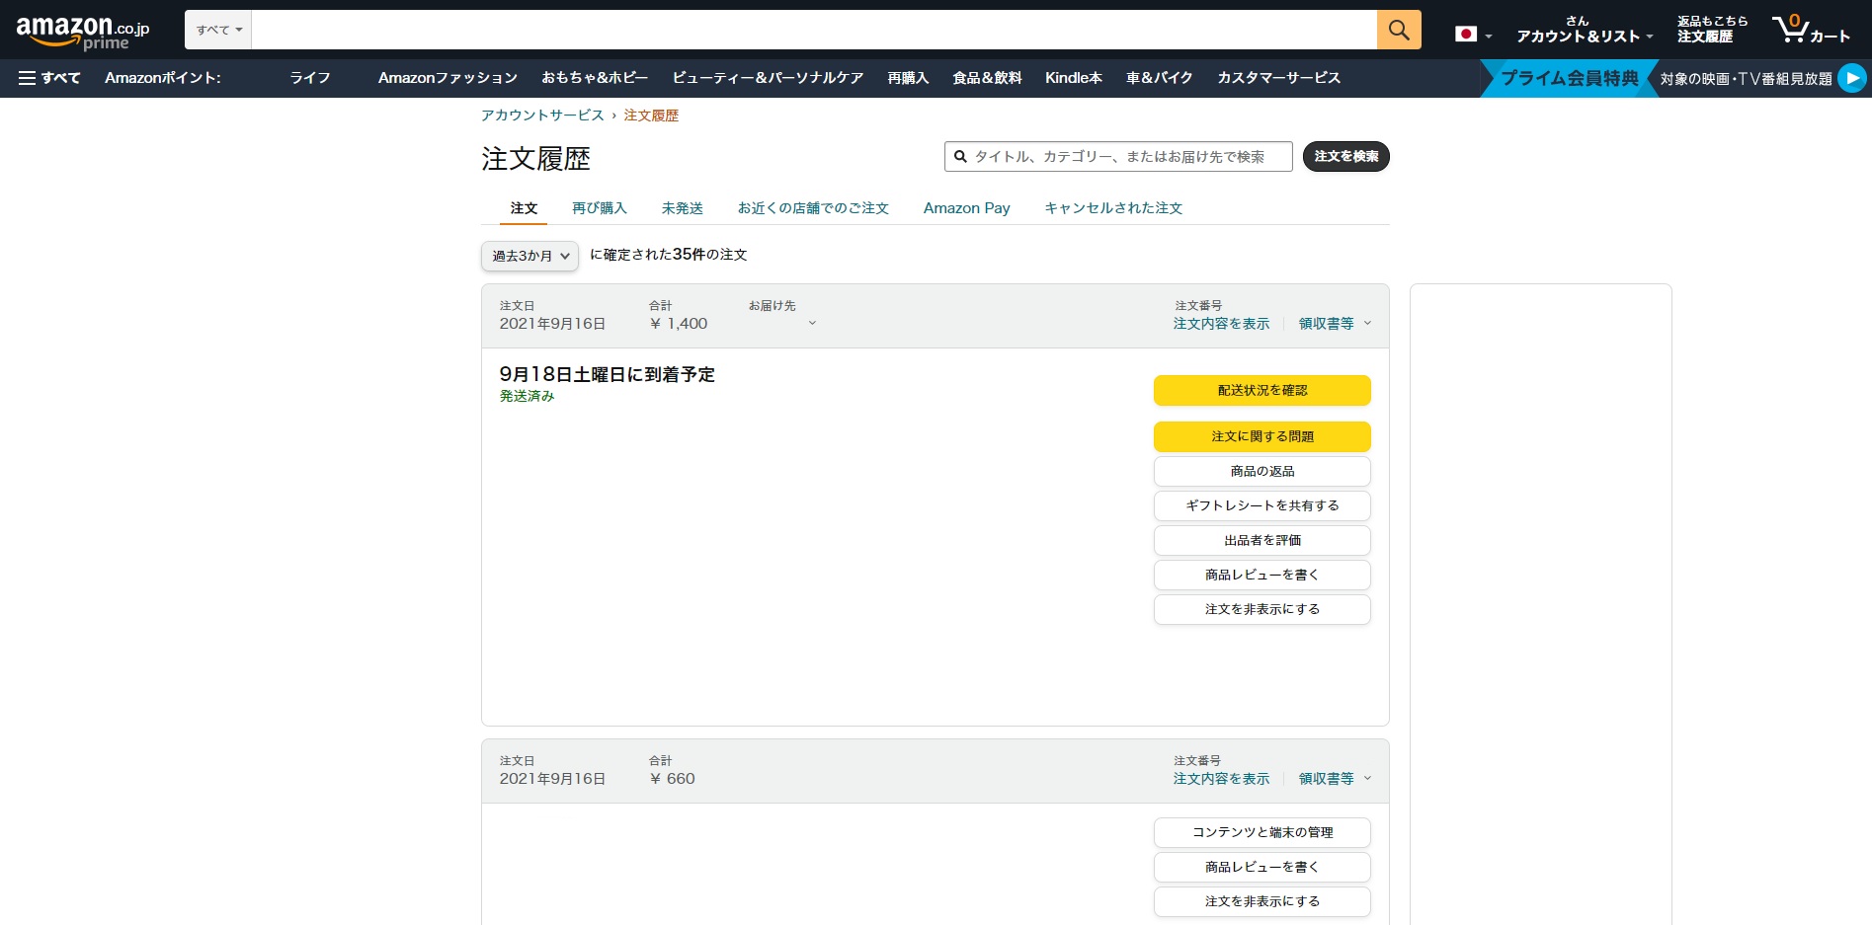
Task: Click the main search input field
Action: 814,30
